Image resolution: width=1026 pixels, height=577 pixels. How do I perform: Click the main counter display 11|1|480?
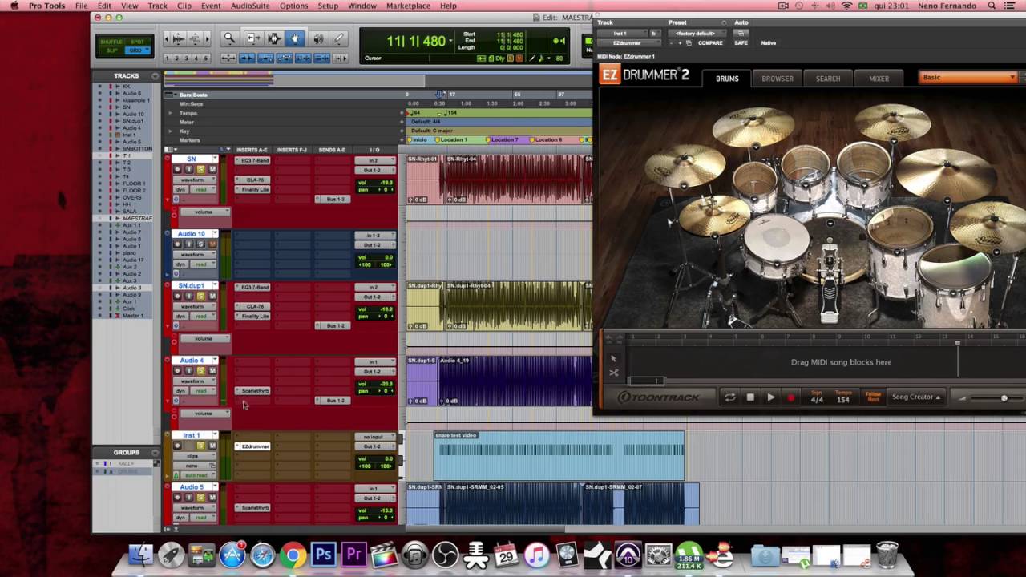point(416,42)
